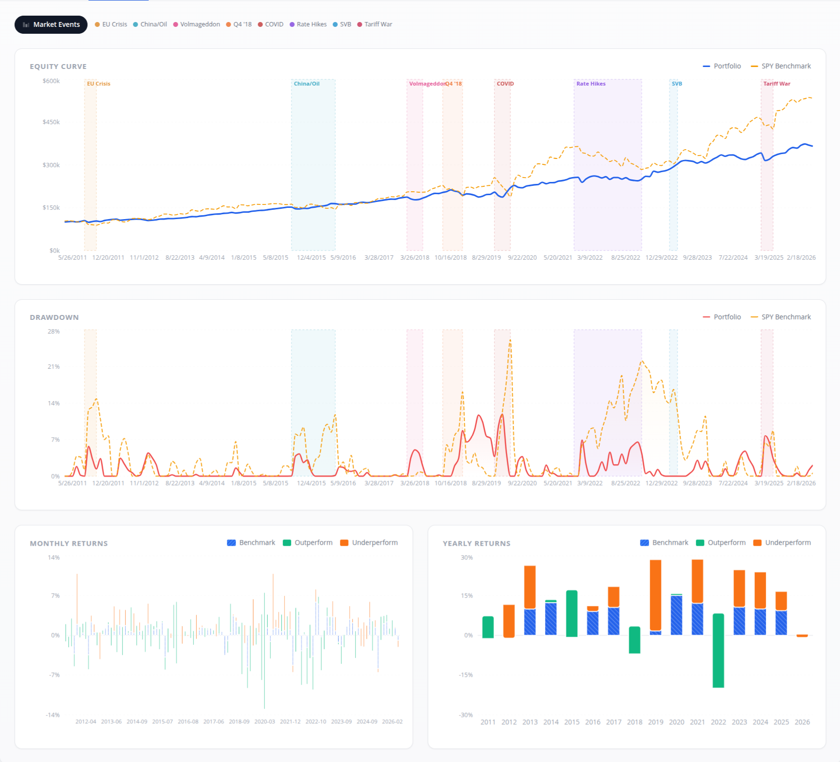This screenshot has height=762, width=840.
Task: Select the Q4 '18 event legend entry
Action: (239, 24)
